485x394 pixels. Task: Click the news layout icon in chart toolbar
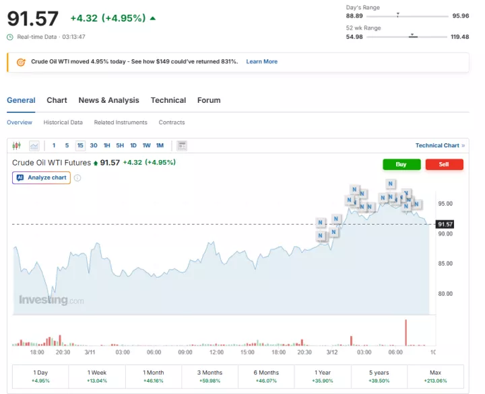point(182,145)
